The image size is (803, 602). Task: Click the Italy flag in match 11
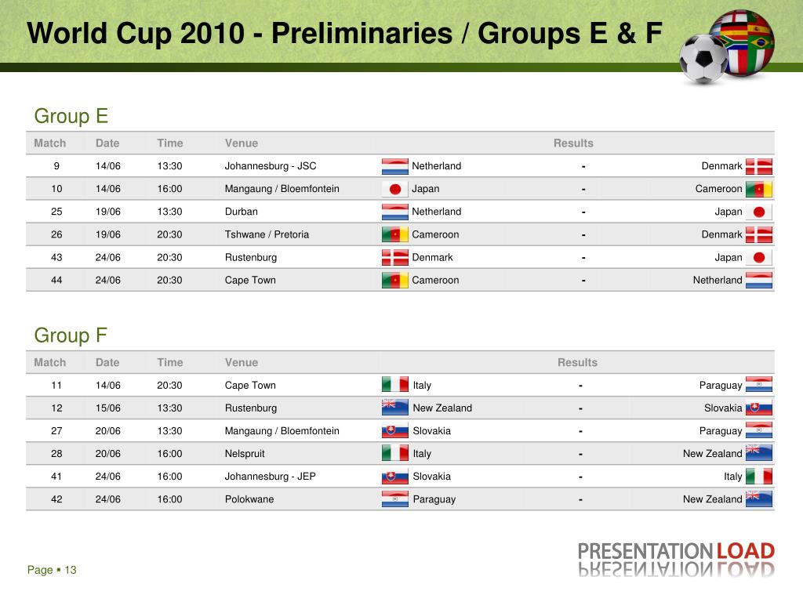(x=395, y=384)
